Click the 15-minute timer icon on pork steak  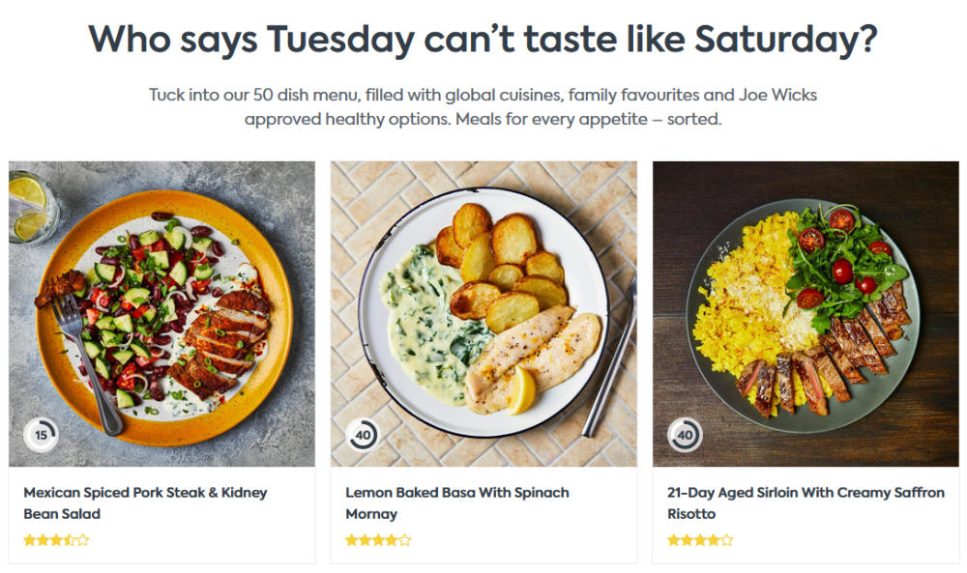pos(41,435)
